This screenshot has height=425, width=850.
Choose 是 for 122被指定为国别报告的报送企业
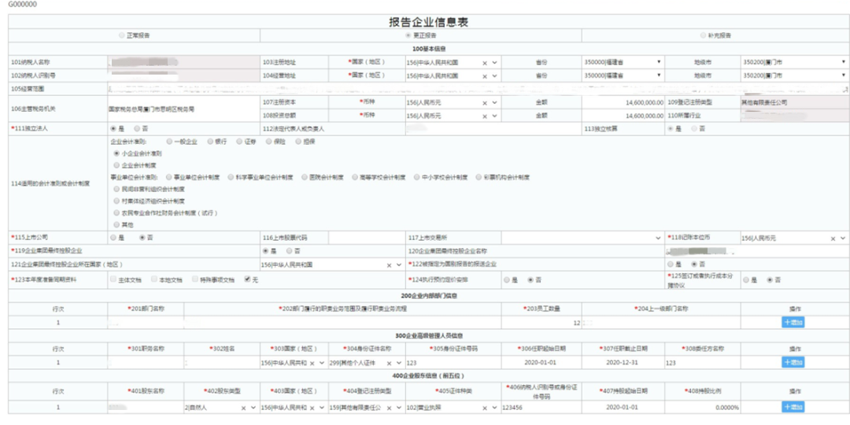pos(671,264)
